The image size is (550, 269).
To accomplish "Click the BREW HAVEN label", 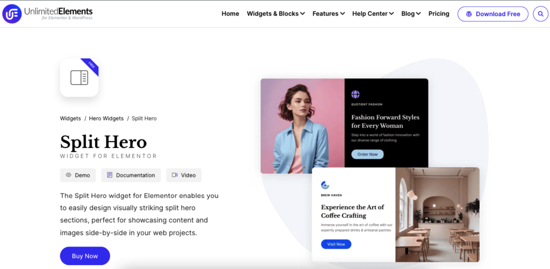I will (331, 195).
